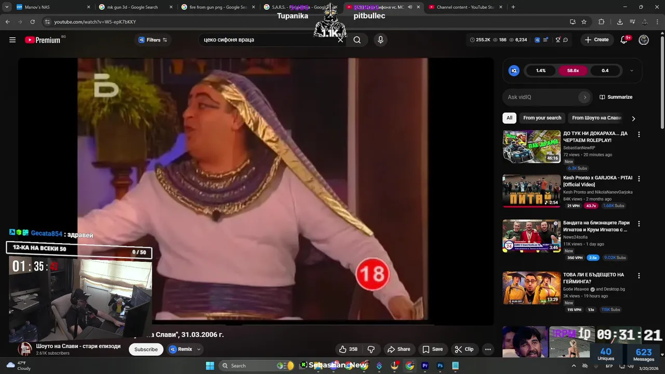Image resolution: width=665 pixels, height=374 pixels.
Task: Clear the search box text
Action: [341, 40]
